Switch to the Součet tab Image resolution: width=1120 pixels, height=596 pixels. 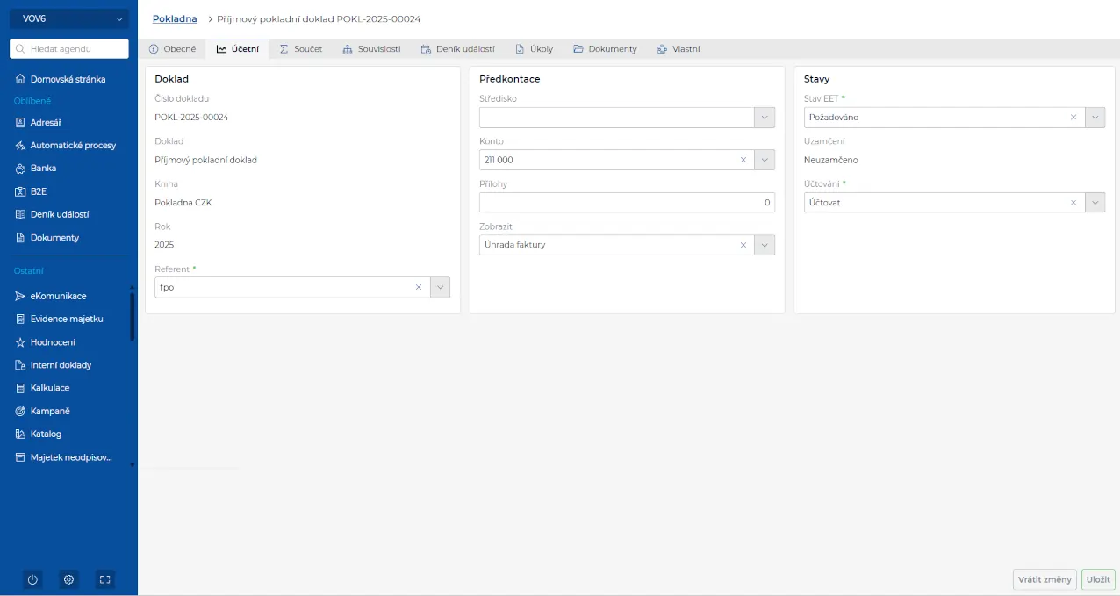click(x=301, y=49)
